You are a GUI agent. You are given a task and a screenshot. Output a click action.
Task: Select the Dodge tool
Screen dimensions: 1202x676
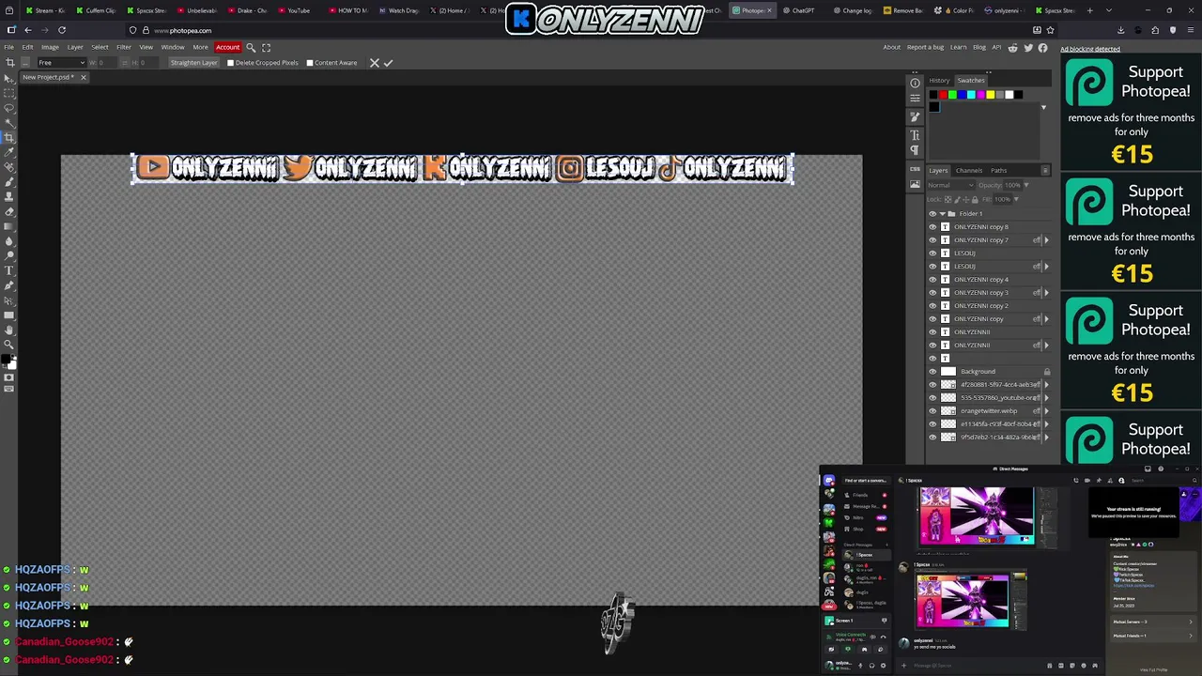click(x=9, y=255)
